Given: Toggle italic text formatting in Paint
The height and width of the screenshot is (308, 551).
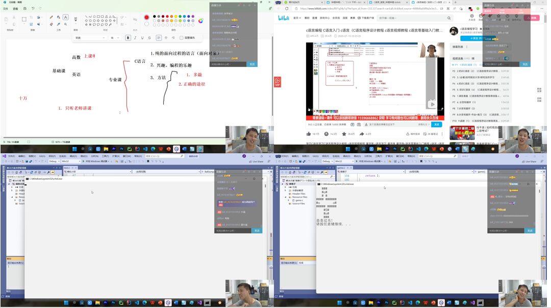Looking at the screenshot, I should tap(134, 38).
